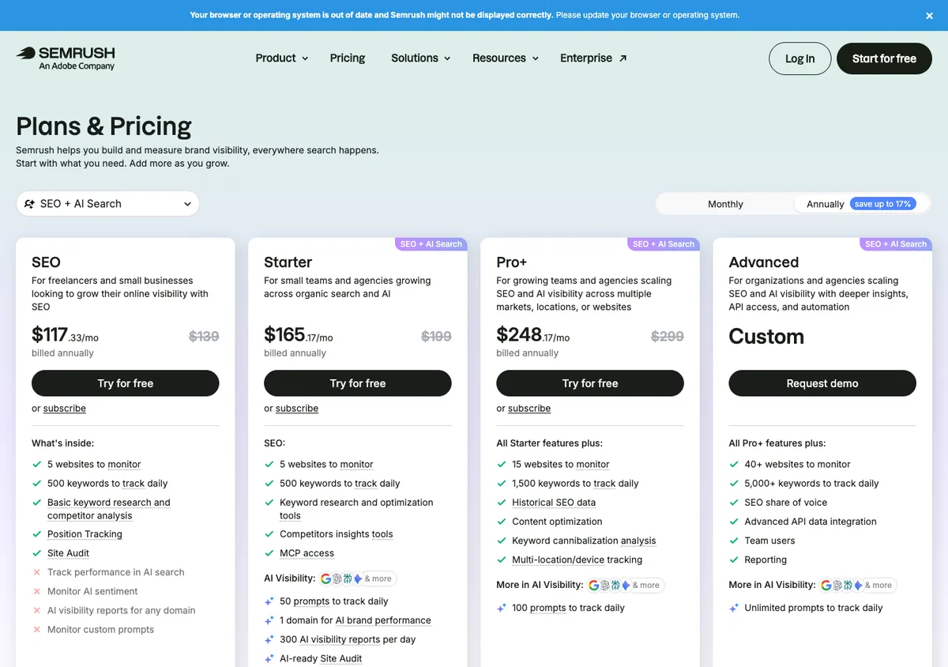
Task: Click checkmark icon beside '15 websites to monitor'
Action: coord(501,465)
